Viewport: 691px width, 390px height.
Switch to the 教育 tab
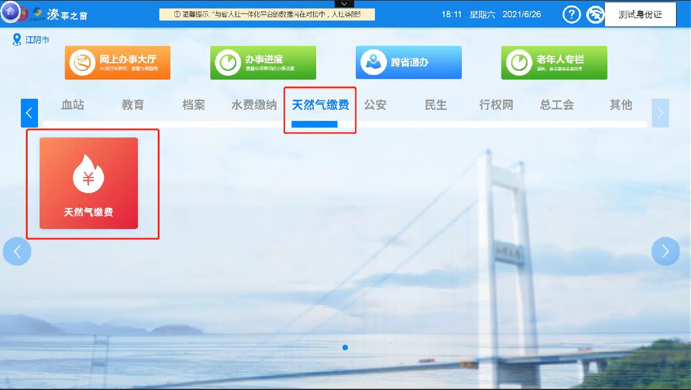(133, 105)
